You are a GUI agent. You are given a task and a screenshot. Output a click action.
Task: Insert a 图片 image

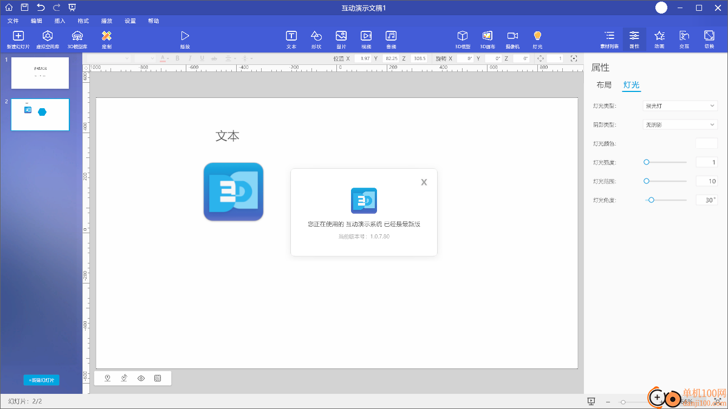tap(341, 39)
